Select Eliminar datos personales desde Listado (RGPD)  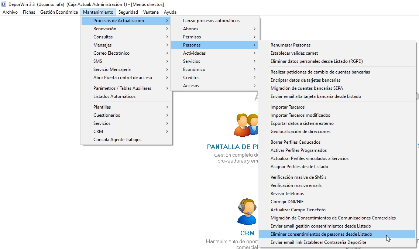tap(337, 61)
